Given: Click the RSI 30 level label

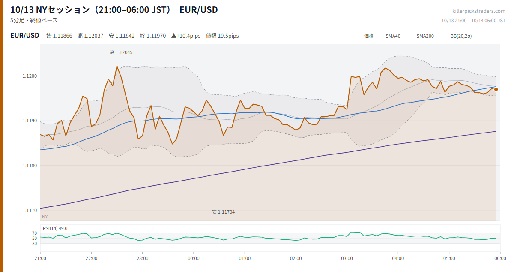Looking at the screenshot, I should [35, 243].
